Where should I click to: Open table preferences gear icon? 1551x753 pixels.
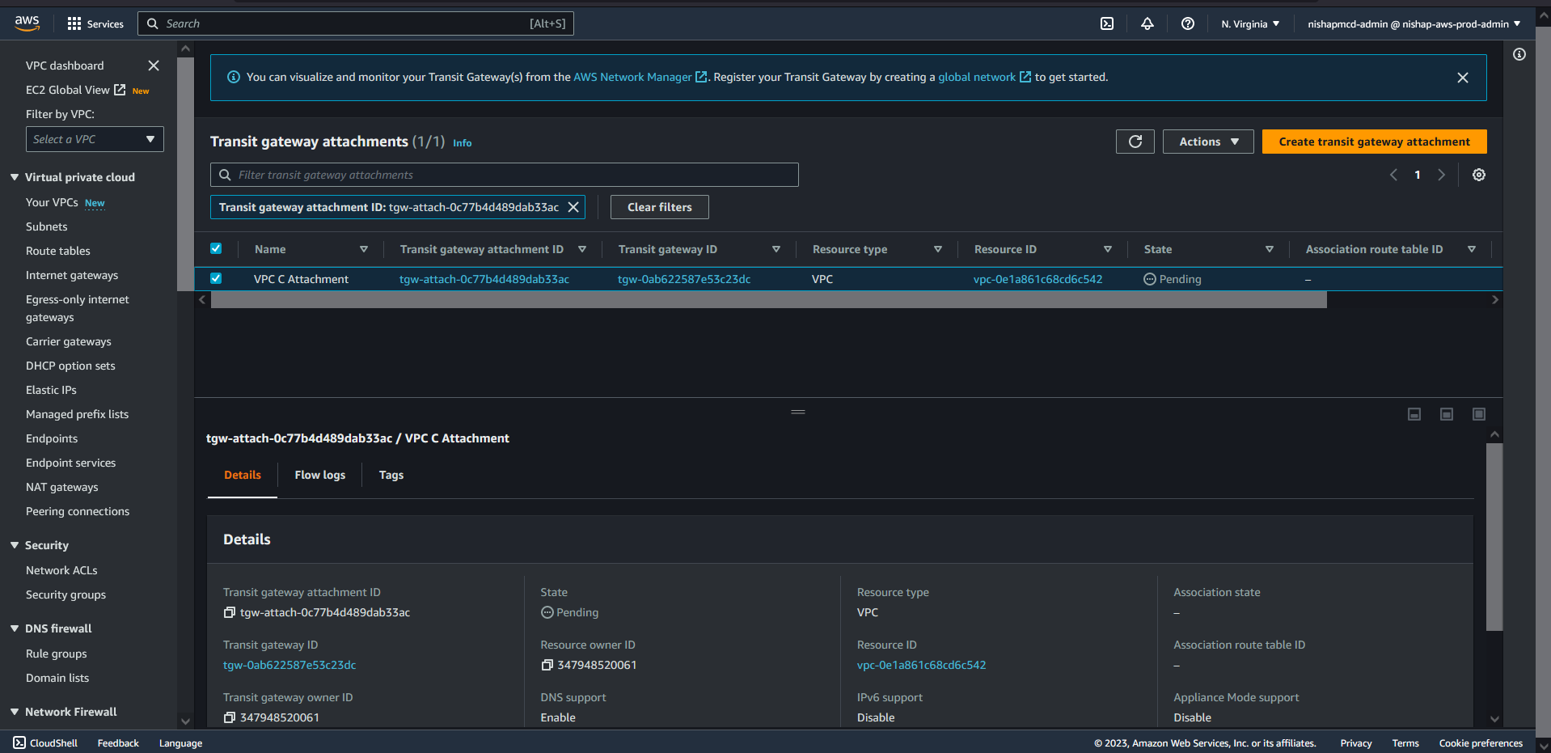point(1478,175)
